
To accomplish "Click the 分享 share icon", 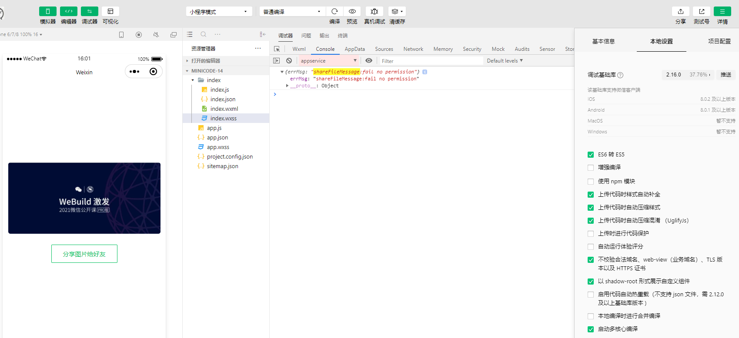I will click(681, 11).
